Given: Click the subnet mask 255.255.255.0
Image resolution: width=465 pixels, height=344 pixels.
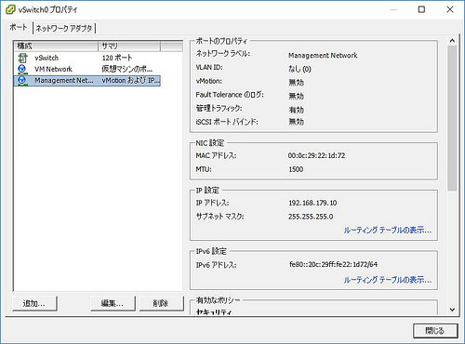Looking at the screenshot, I should coord(311,217).
